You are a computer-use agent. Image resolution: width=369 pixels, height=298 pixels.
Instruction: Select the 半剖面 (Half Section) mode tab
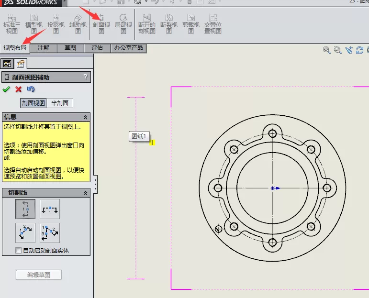click(60, 103)
